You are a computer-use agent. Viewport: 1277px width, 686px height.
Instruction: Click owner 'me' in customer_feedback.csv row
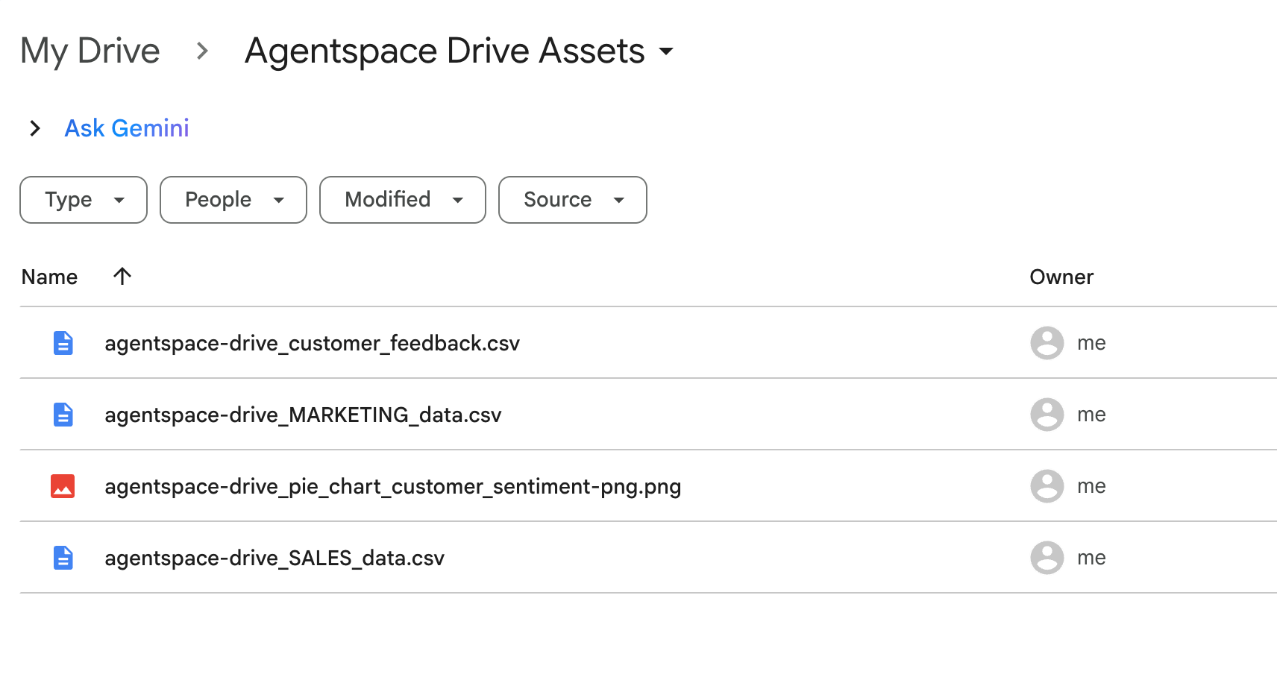click(1091, 343)
